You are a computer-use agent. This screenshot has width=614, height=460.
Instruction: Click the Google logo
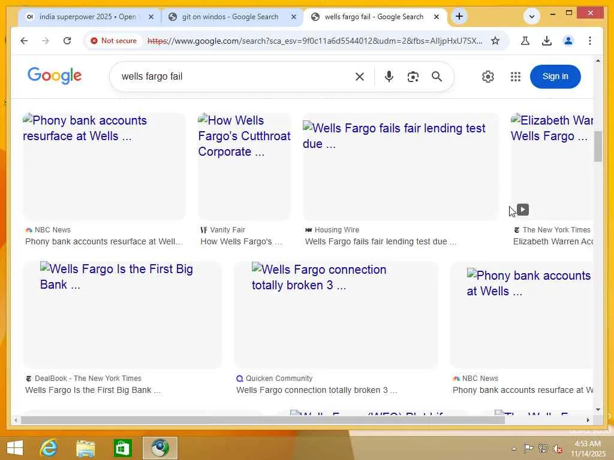point(55,75)
